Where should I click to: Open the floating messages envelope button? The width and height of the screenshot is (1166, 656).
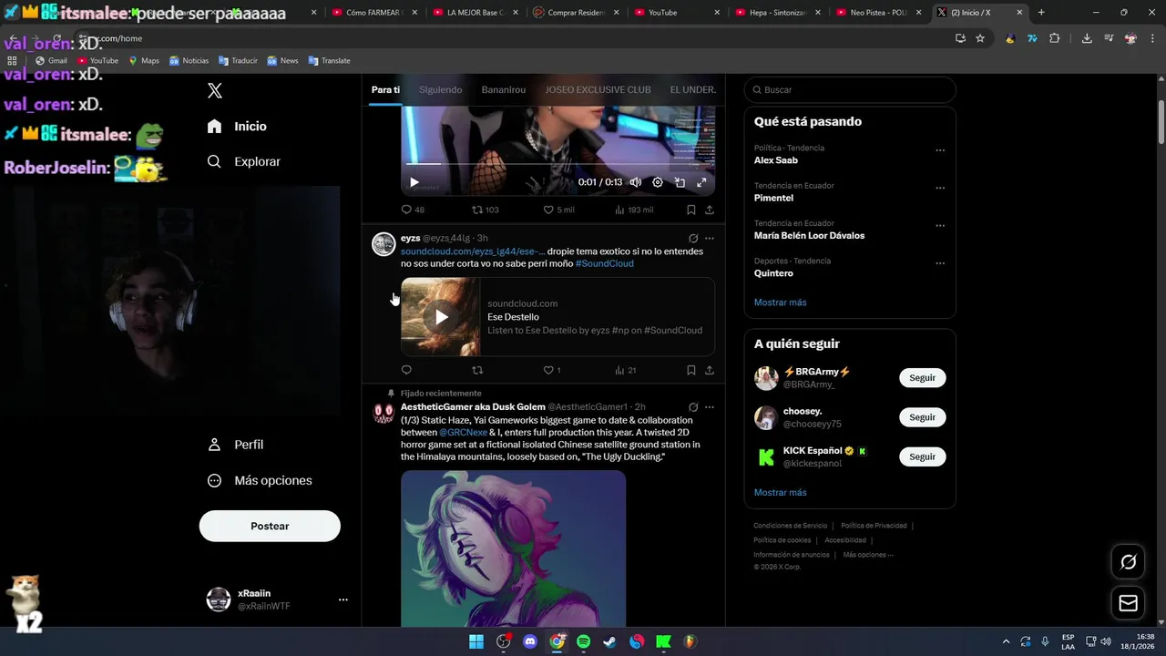click(1128, 603)
